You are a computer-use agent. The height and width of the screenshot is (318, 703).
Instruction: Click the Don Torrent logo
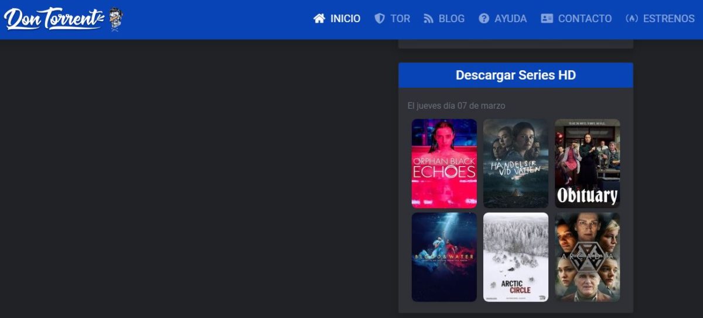(x=63, y=19)
